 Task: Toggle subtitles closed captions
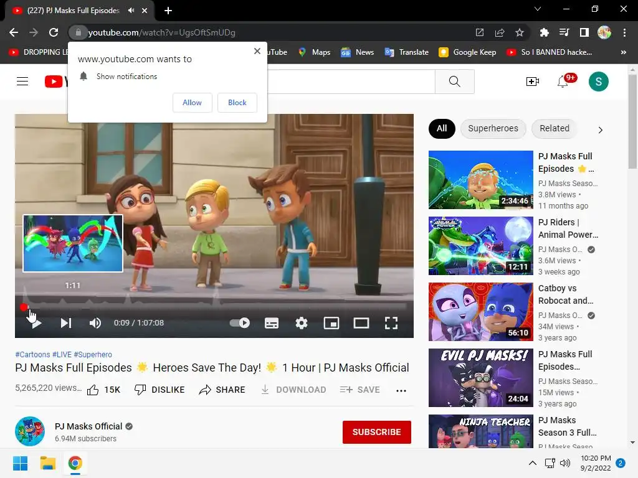(272, 323)
